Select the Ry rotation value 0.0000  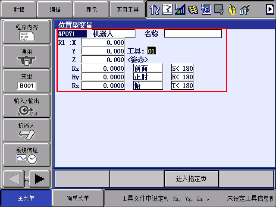click(103, 77)
